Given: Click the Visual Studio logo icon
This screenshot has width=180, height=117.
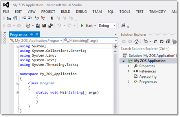Looking at the screenshot, I should [6, 5].
